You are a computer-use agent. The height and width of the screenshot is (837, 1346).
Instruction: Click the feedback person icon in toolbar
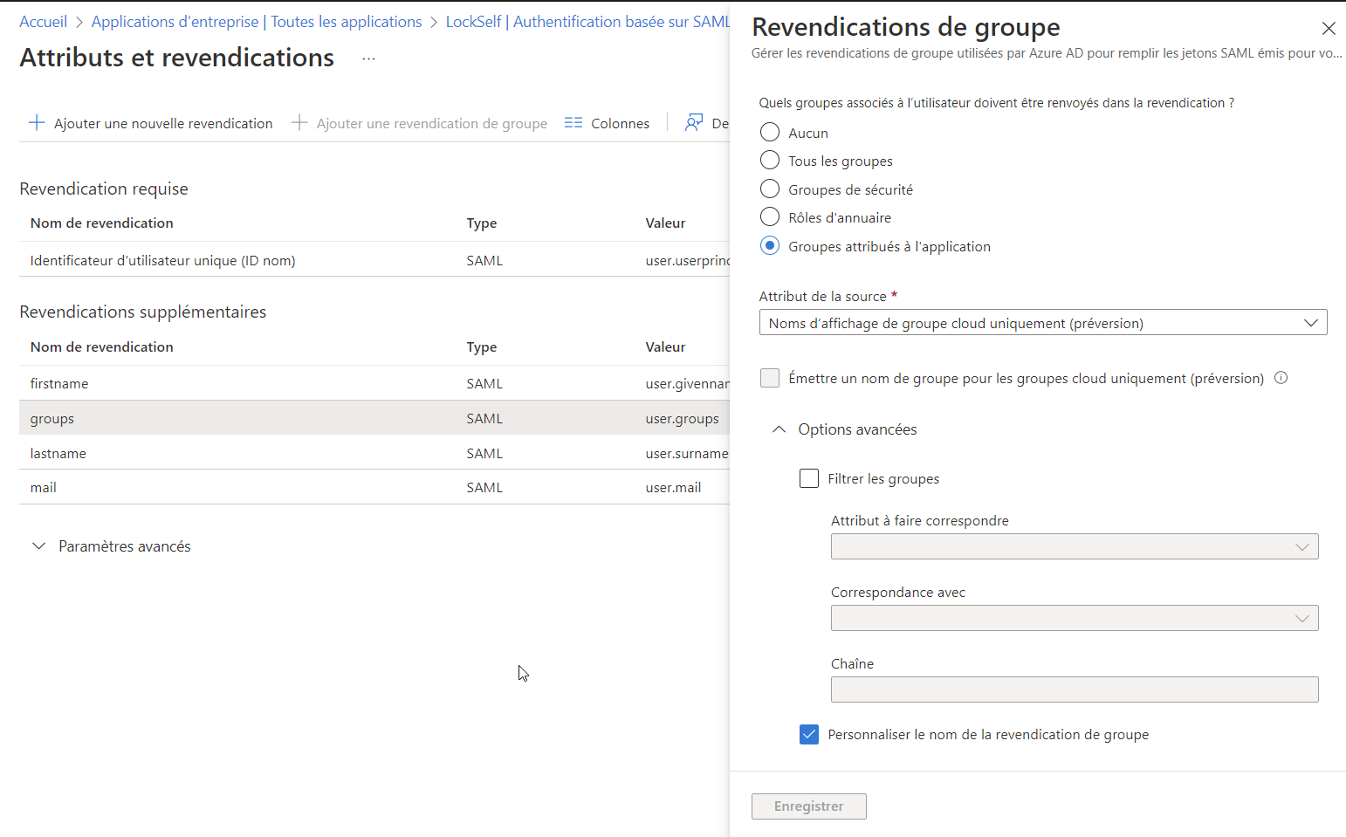click(x=694, y=123)
